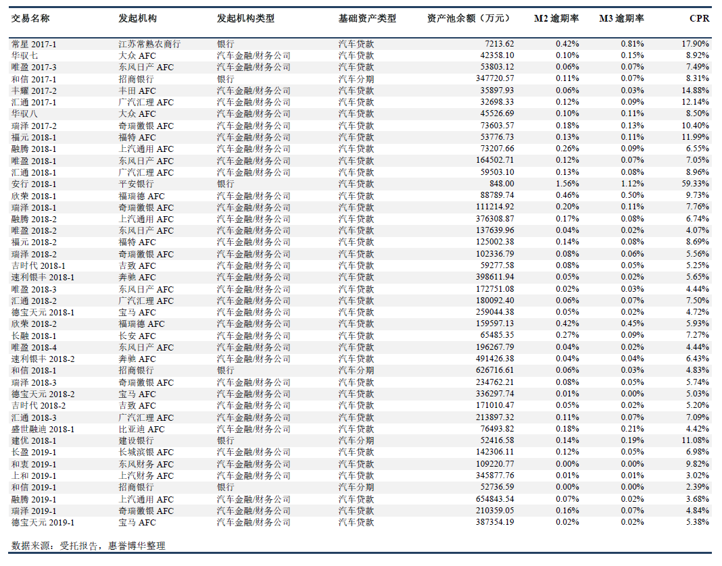Select the data source note 受托报告,惠誉博华整理

tap(112, 546)
